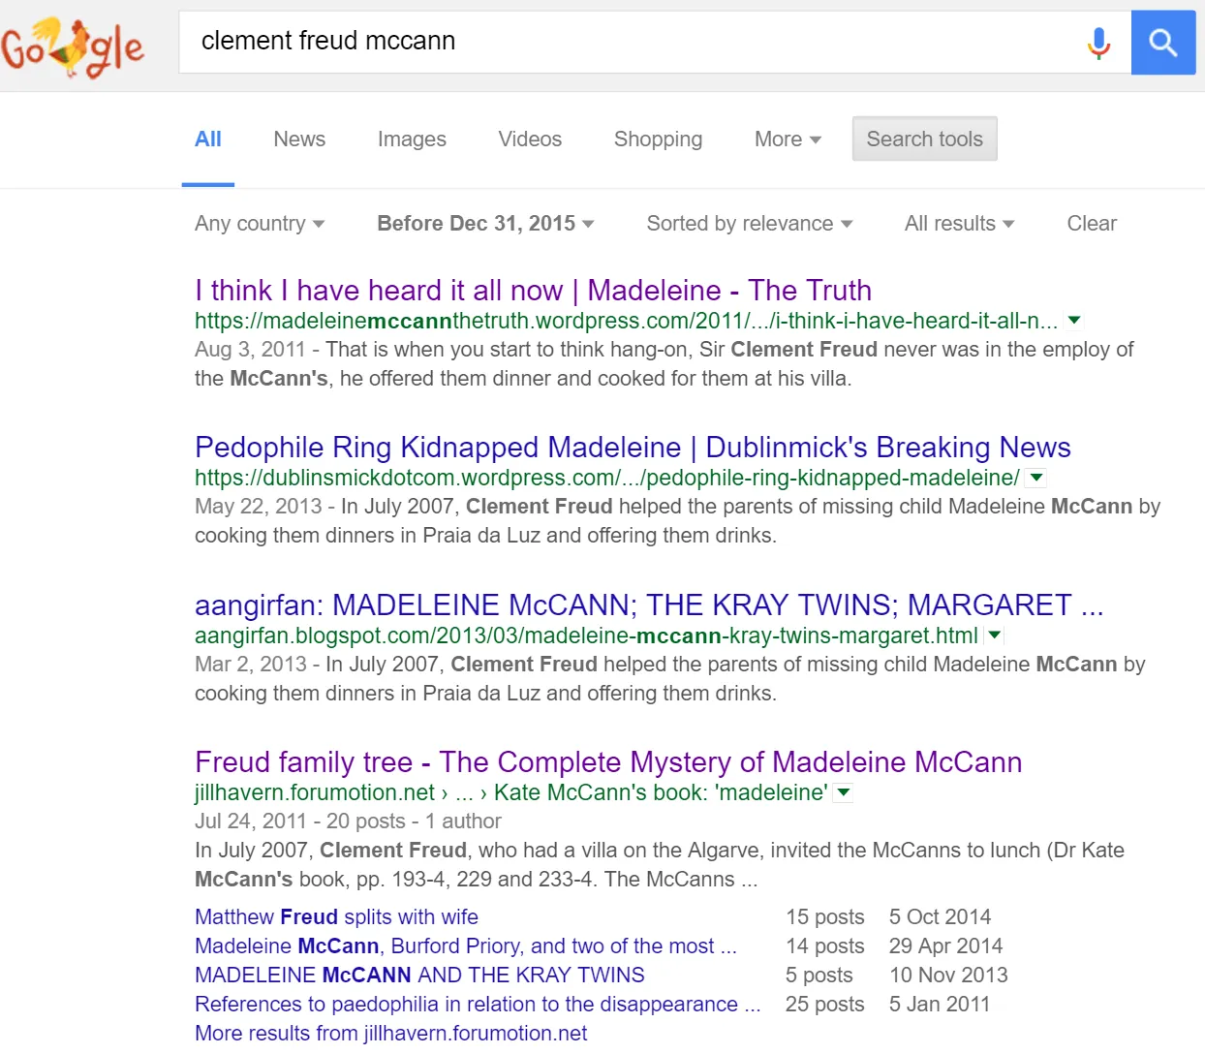Screen dimensions: 1205x1054
Task: Toggle the Search tools button
Action: coord(924,139)
